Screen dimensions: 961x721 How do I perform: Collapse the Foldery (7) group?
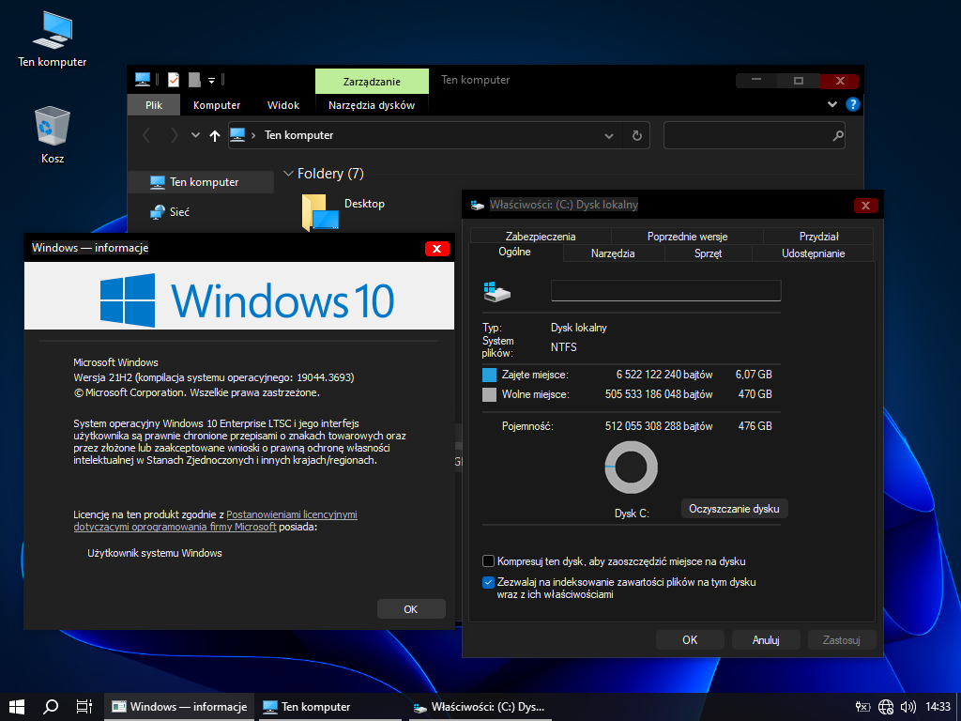pyautogui.click(x=289, y=174)
